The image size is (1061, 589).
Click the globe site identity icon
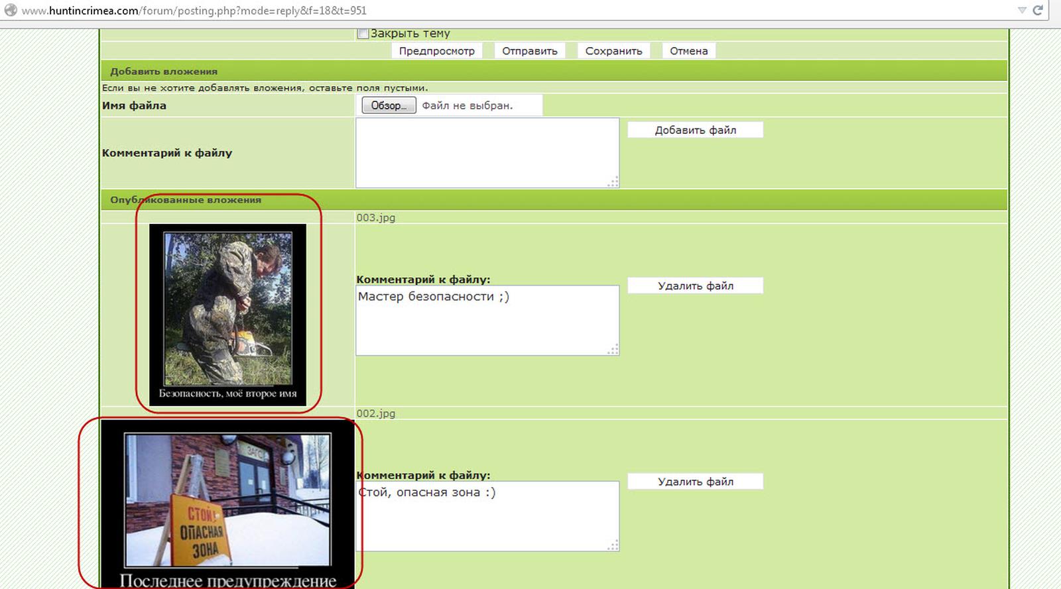click(x=11, y=10)
